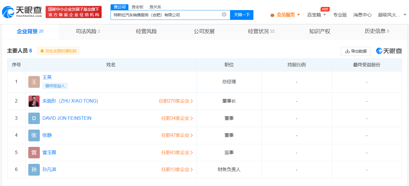Select avatar of 王昊
The width and height of the screenshot is (409, 186).
34,82
